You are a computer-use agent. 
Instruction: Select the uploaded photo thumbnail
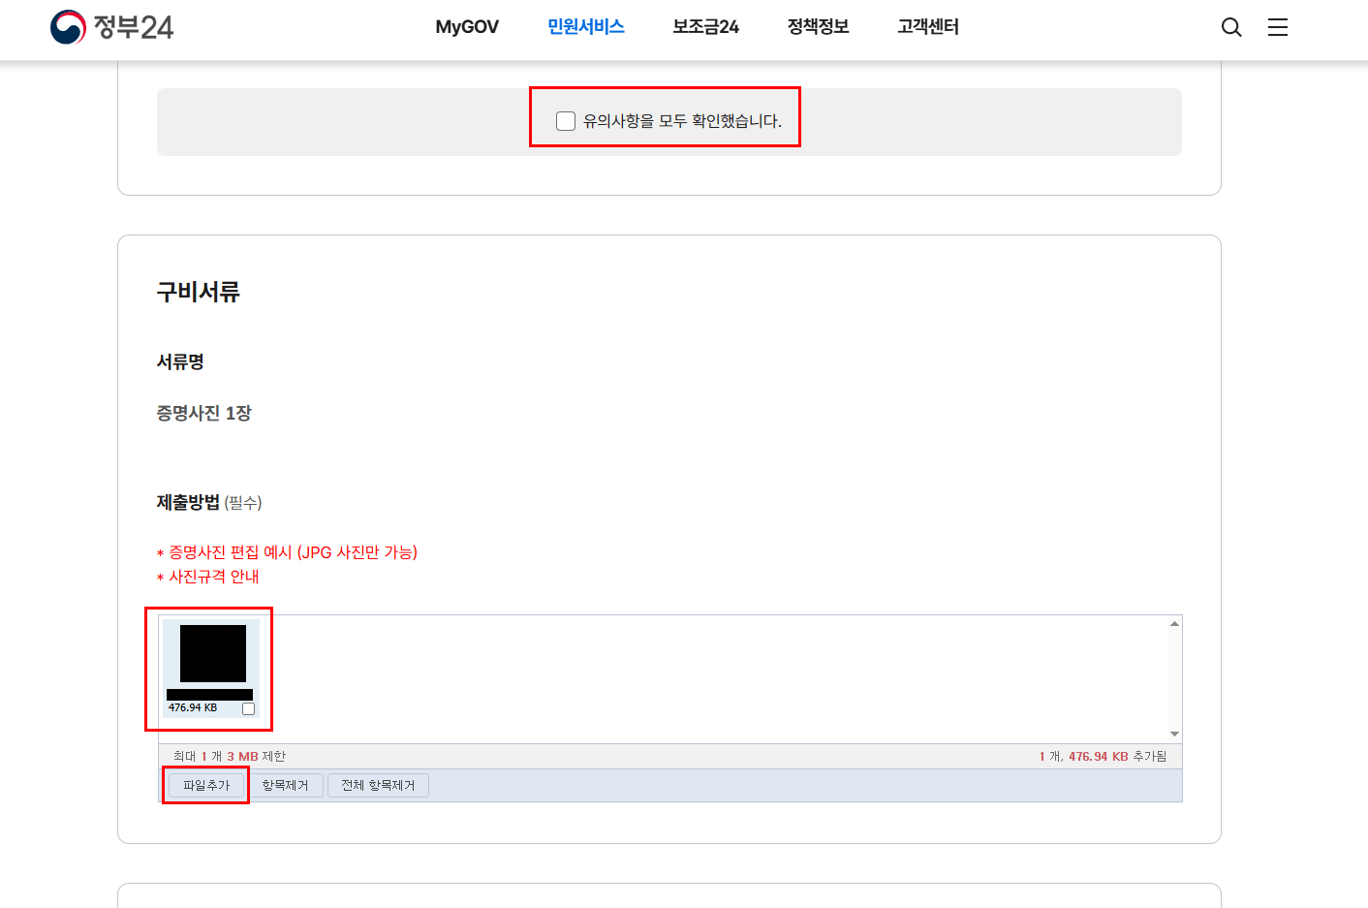pyautogui.click(x=213, y=653)
